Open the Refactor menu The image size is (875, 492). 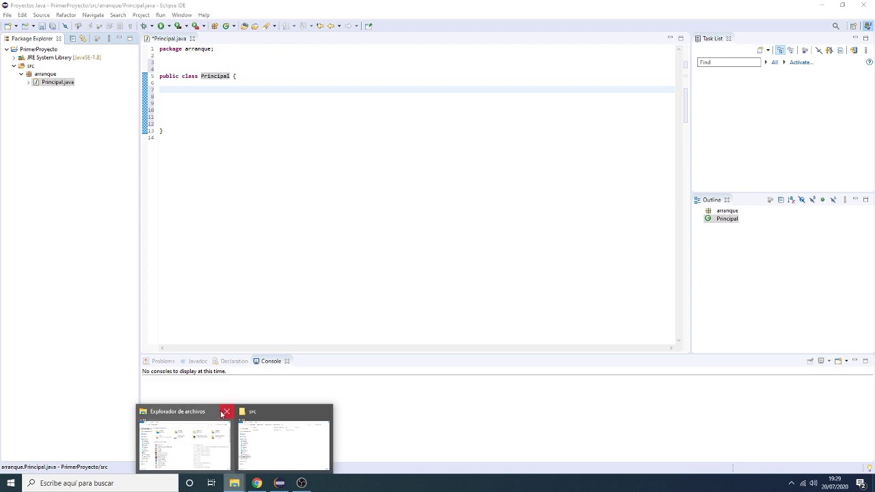coord(66,15)
